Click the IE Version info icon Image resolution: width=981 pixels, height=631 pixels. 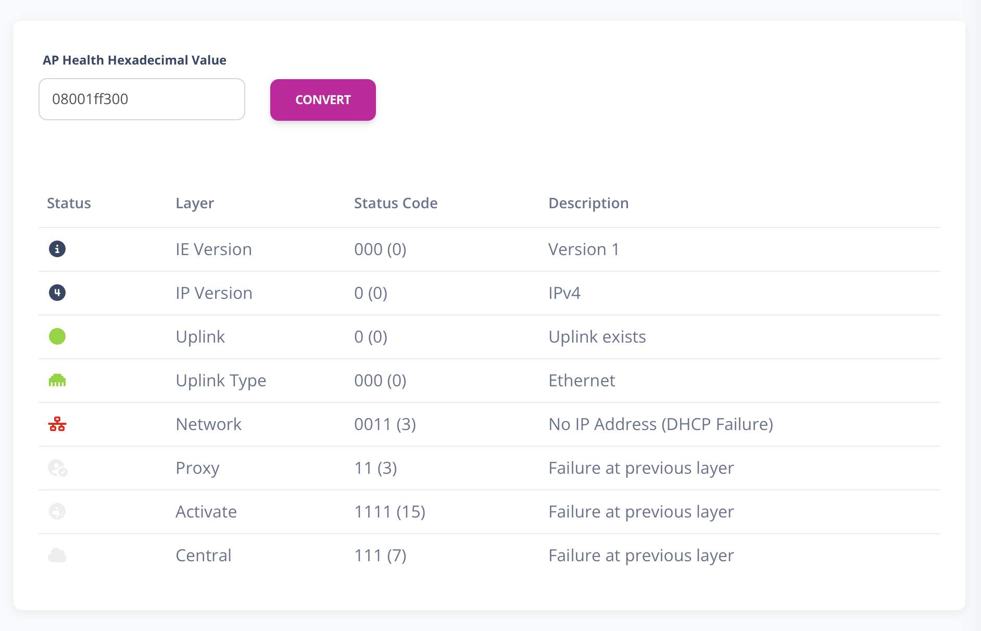point(57,249)
